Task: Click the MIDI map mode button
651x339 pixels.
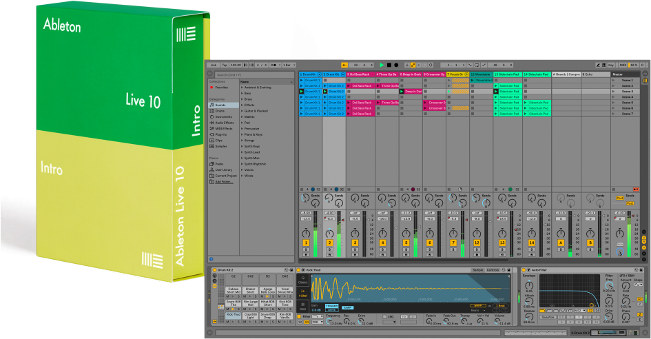Action: (623, 65)
